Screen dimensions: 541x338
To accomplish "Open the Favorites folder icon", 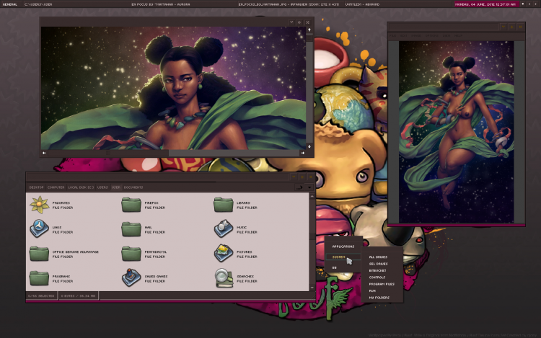I will coord(39,206).
